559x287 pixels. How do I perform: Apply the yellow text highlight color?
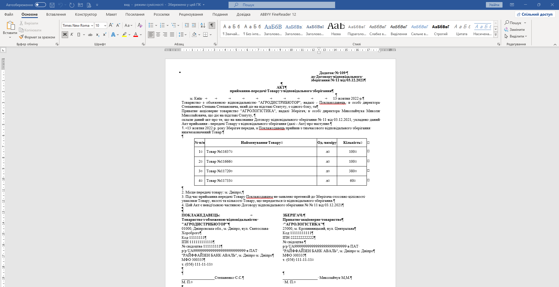[x=124, y=35]
